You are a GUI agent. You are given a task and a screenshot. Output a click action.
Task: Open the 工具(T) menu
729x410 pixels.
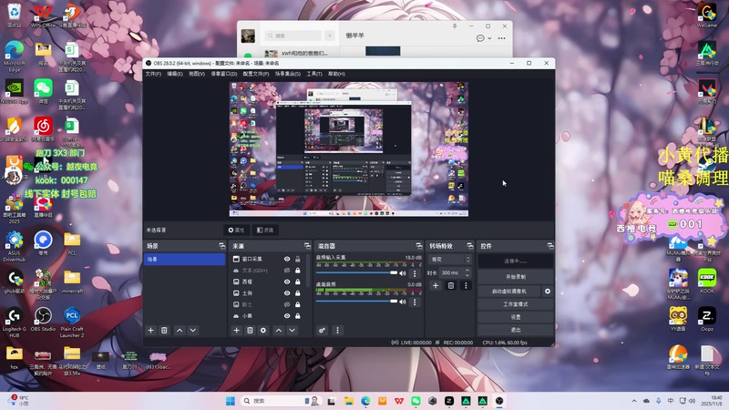point(314,74)
